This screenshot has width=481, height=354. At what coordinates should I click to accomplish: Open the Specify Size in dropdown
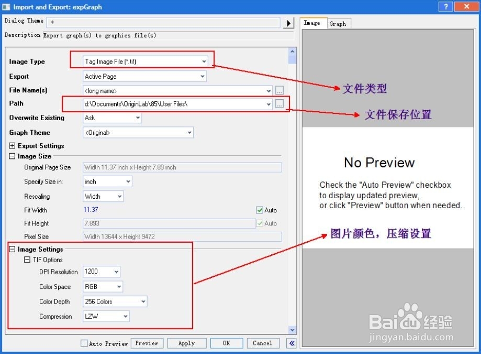[107, 181]
